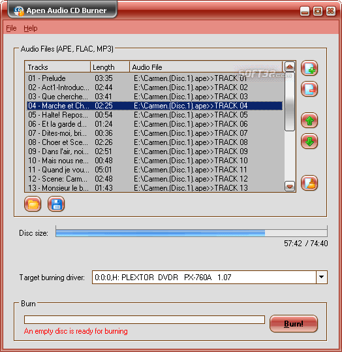Click the 03:35 length value
The height and width of the screenshot is (352, 342).
pyautogui.click(x=104, y=78)
